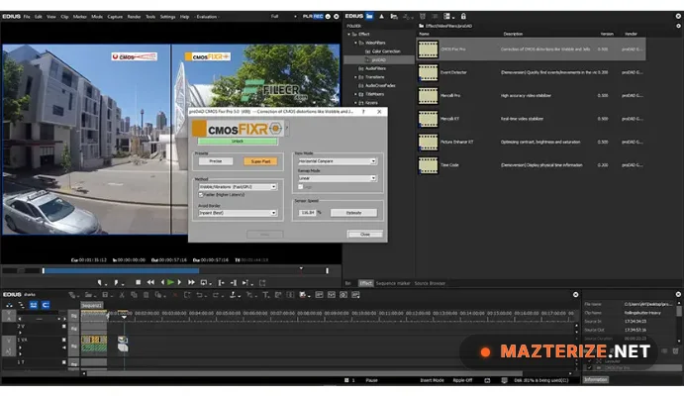This screenshot has width=684, height=396.
Task: Switch to the Effect tab at bottom
Action: [365, 283]
